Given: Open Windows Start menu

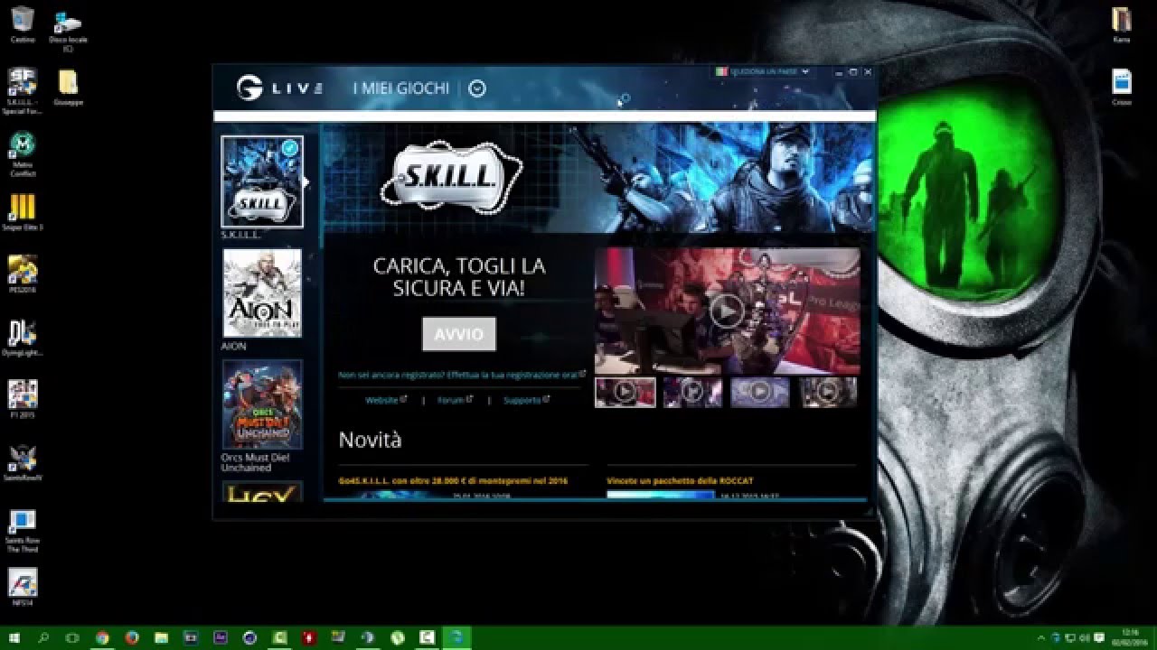Looking at the screenshot, I should (14, 637).
